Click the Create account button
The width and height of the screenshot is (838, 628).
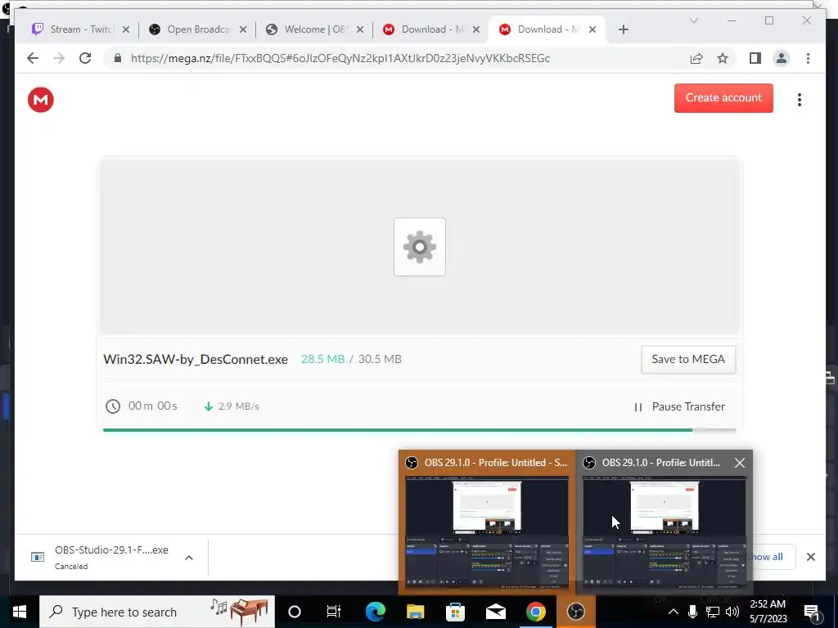(x=723, y=98)
